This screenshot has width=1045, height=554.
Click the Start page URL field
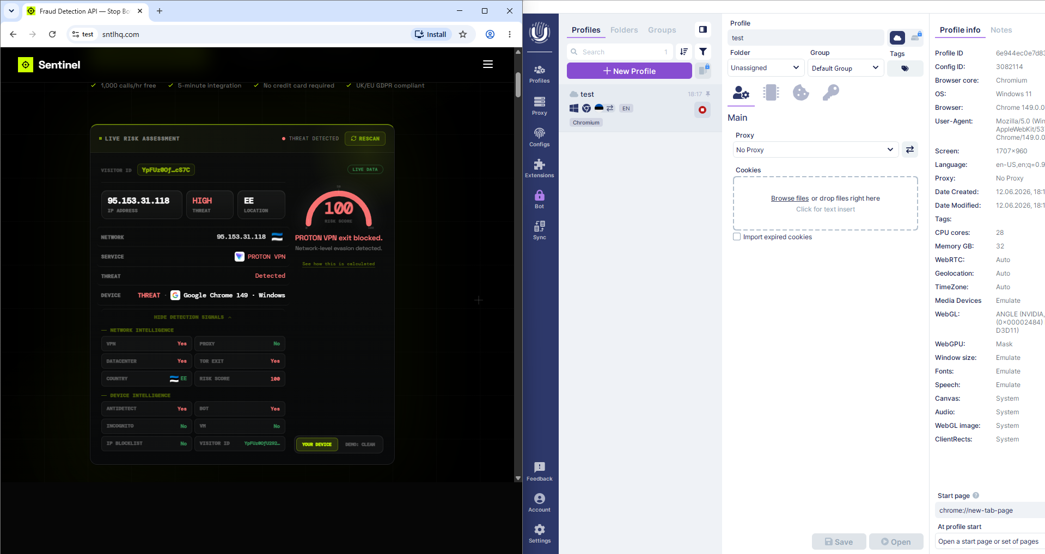(990, 510)
